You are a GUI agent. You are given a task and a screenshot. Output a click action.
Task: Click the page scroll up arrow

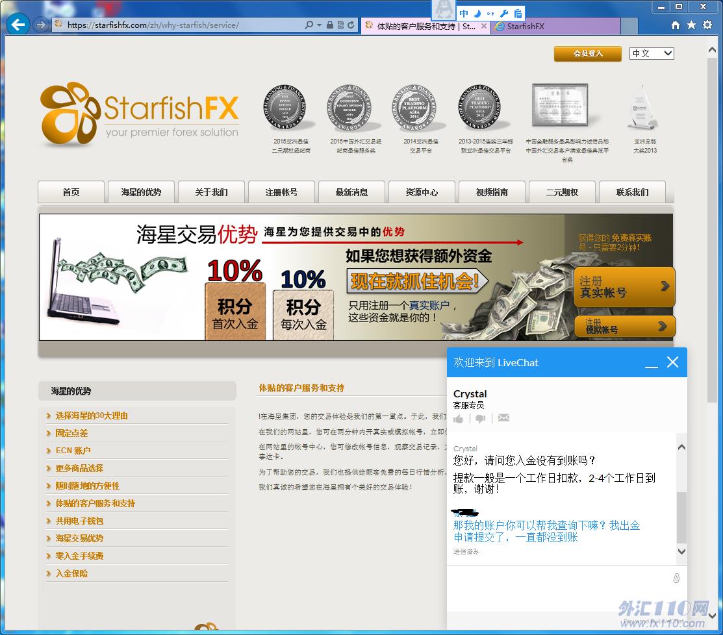coord(713,49)
